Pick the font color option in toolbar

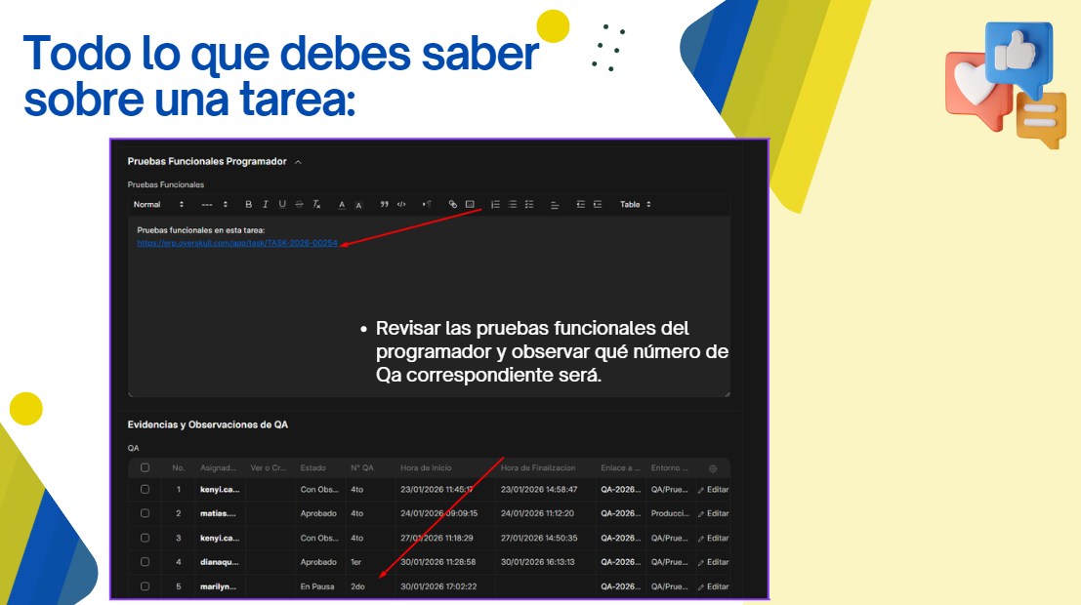pos(342,205)
